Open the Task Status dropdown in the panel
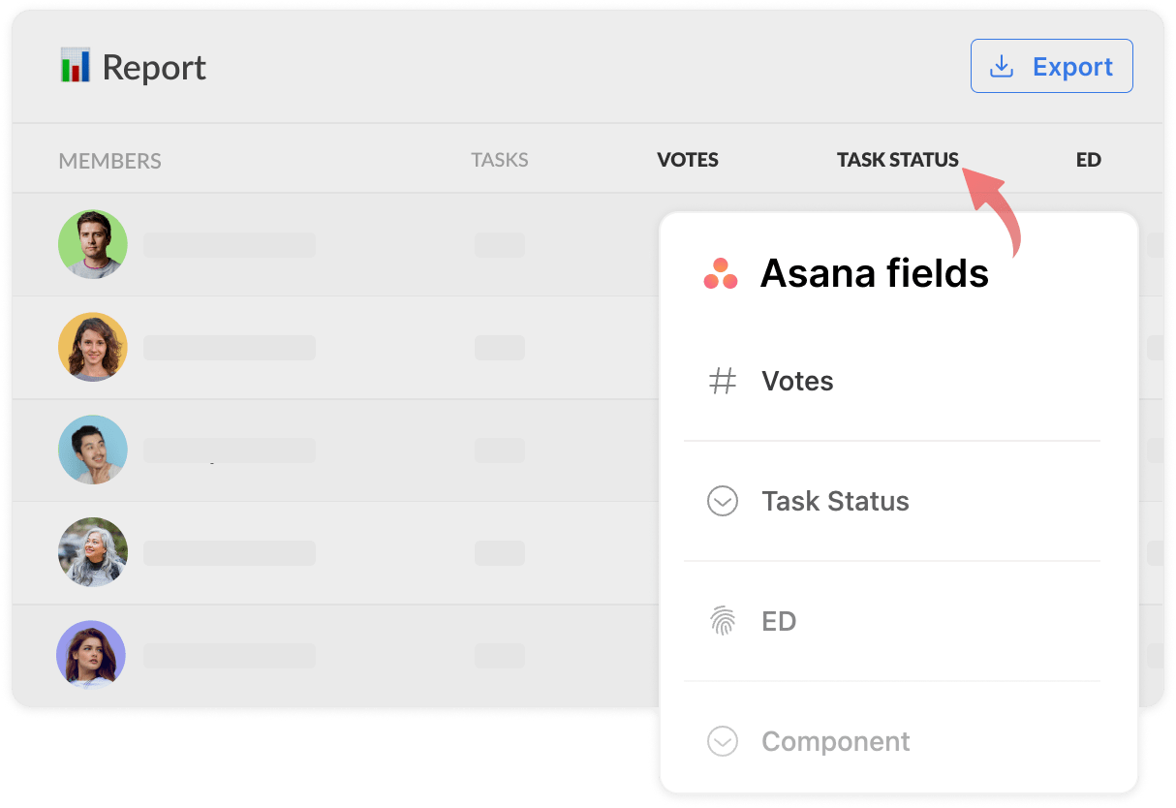The height and width of the screenshot is (808, 1176). point(834,501)
